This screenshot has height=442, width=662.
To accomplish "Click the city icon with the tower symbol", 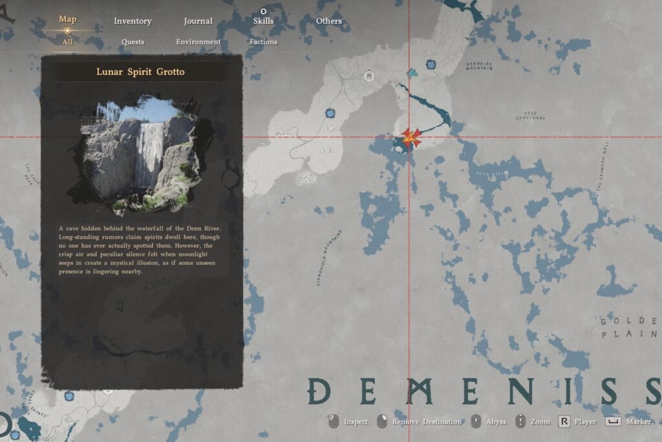I will [369, 76].
